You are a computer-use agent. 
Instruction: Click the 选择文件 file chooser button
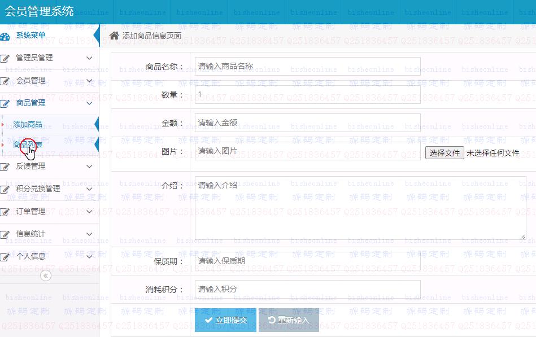point(445,153)
